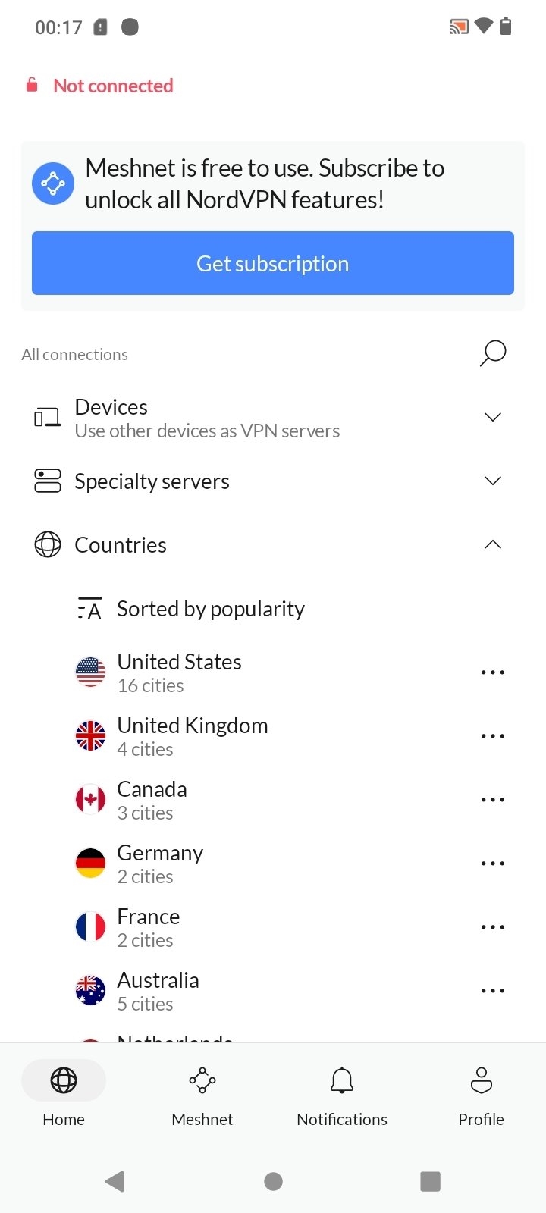Open France more options dots
Viewport: 546px width, 1213px height.
(x=493, y=927)
